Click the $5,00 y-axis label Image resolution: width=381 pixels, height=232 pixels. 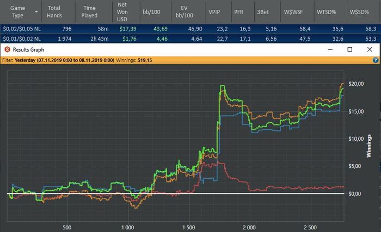(x=356, y=166)
